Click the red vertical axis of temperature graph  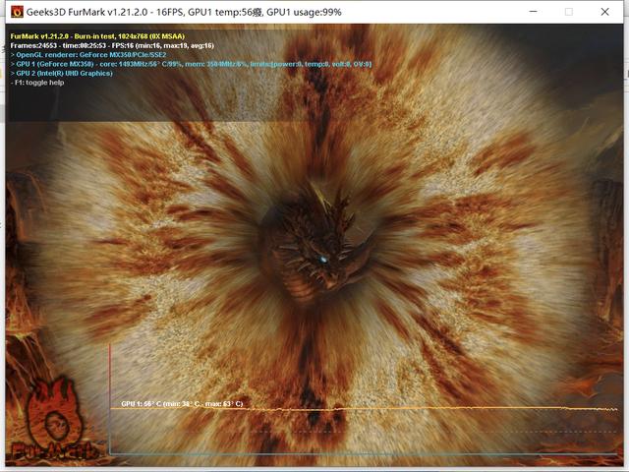pyautogui.click(x=110, y=393)
